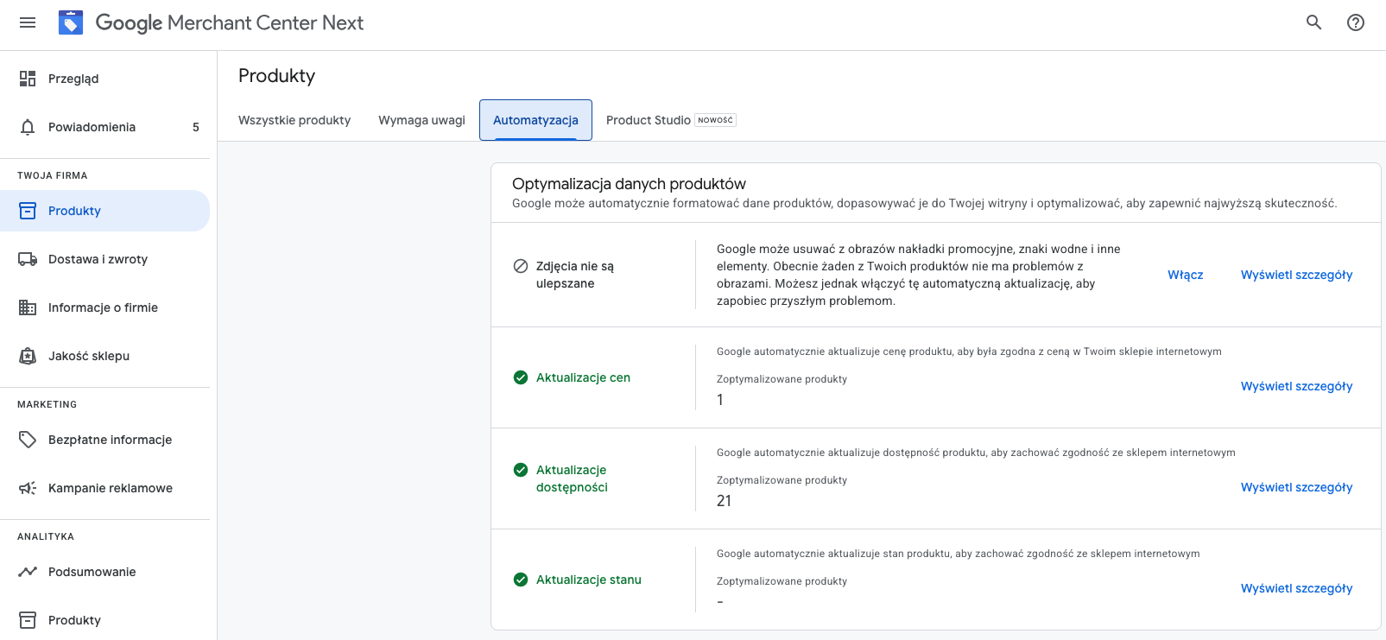This screenshot has height=640, width=1386.
Task: Click the NOWOŚĆ badge on Product Studio
Action: (715, 120)
